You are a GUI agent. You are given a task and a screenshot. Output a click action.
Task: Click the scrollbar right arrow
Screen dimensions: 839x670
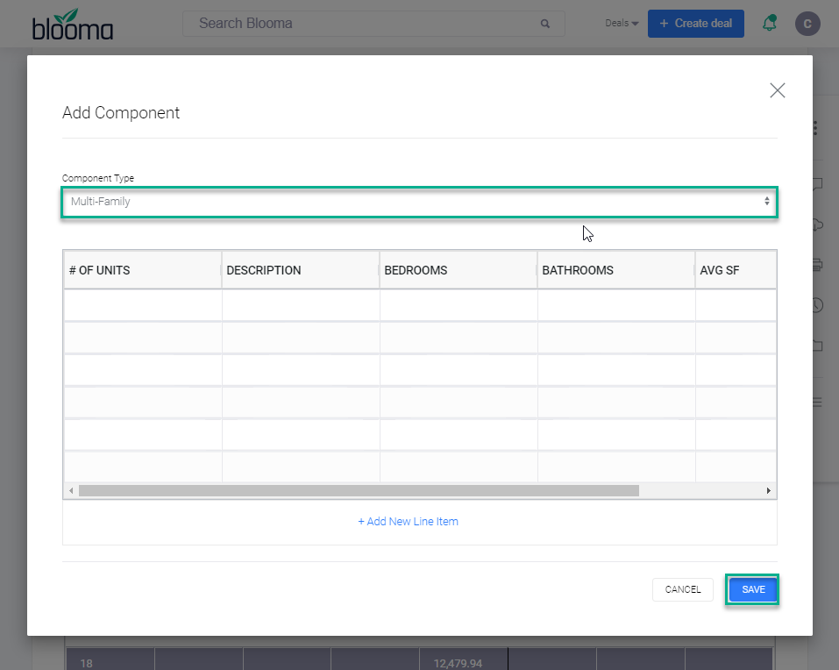[768, 491]
